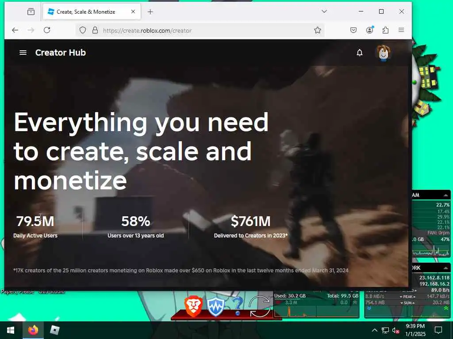Open a new tab with plus button
Screen dimensions: 453x339
pyautogui.click(x=150, y=11)
